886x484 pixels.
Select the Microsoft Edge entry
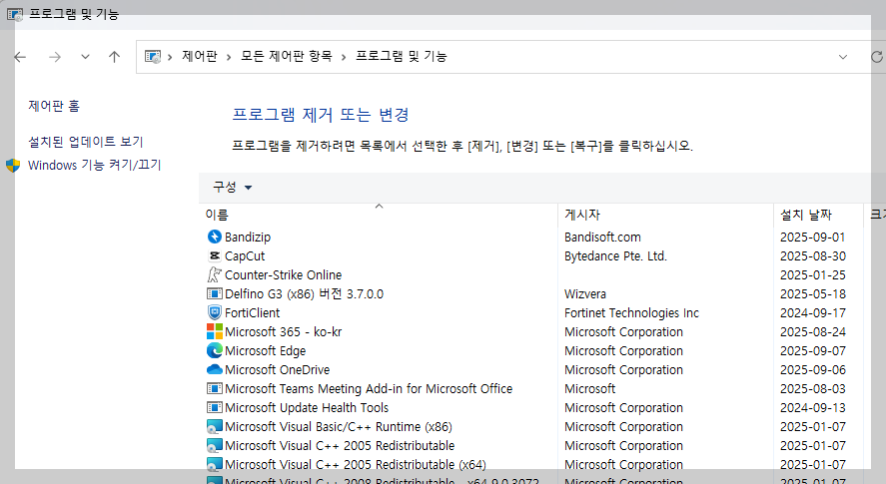coord(265,350)
